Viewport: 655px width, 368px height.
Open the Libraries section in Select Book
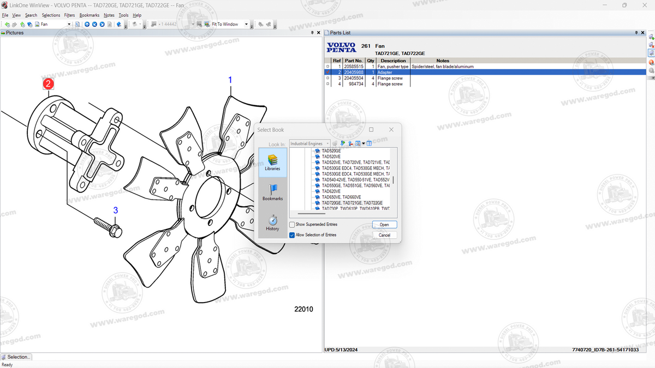click(x=272, y=162)
